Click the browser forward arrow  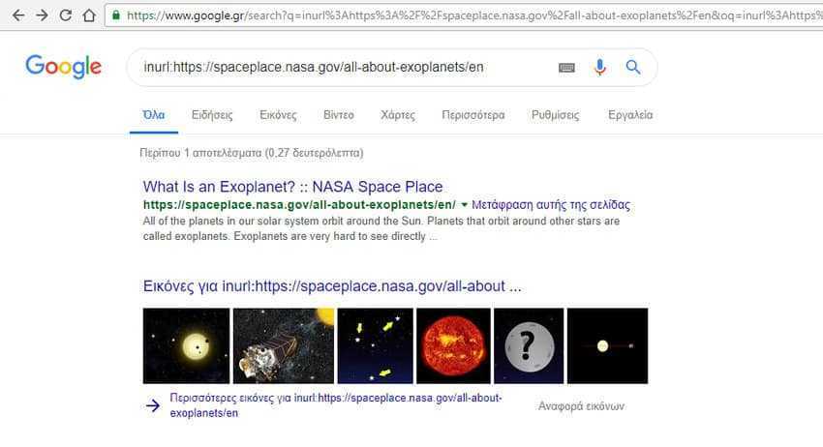[x=42, y=15]
